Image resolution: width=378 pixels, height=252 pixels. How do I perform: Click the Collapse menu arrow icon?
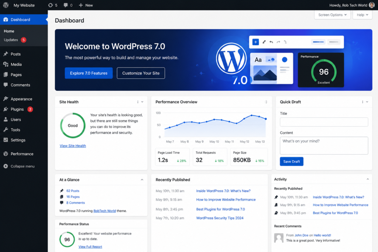click(x=6, y=166)
